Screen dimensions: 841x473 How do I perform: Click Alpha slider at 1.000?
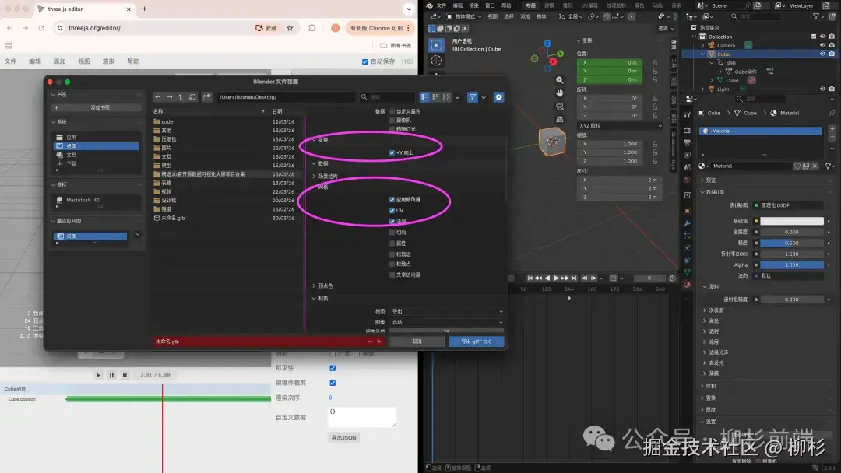(x=792, y=265)
